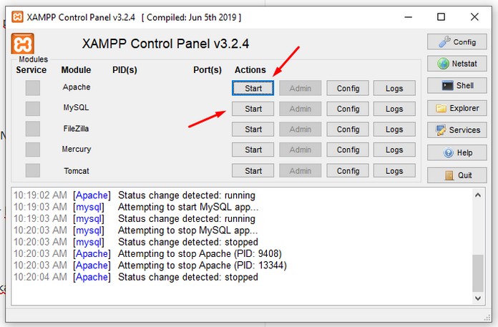Toggle the FileZilla service checkbox
This screenshot has width=498, height=327.
point(33,129)
